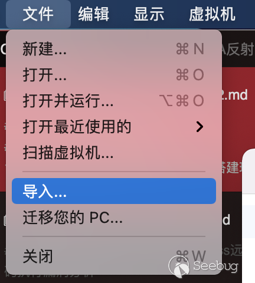Select 新建... to create a virtual machine
The height and width of the screenshot is (283, 255).
(x=114, y=49)
